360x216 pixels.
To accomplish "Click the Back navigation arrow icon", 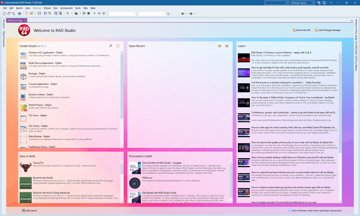I will pyautogui.click(x=182, y=13).
